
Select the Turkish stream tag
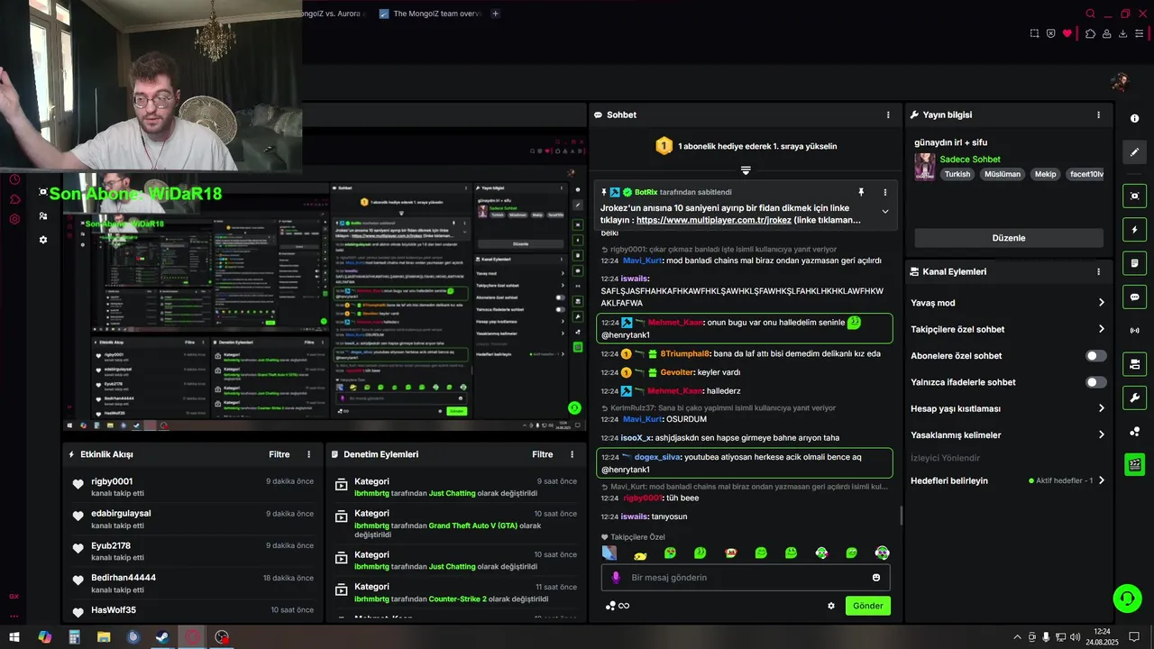957,175
